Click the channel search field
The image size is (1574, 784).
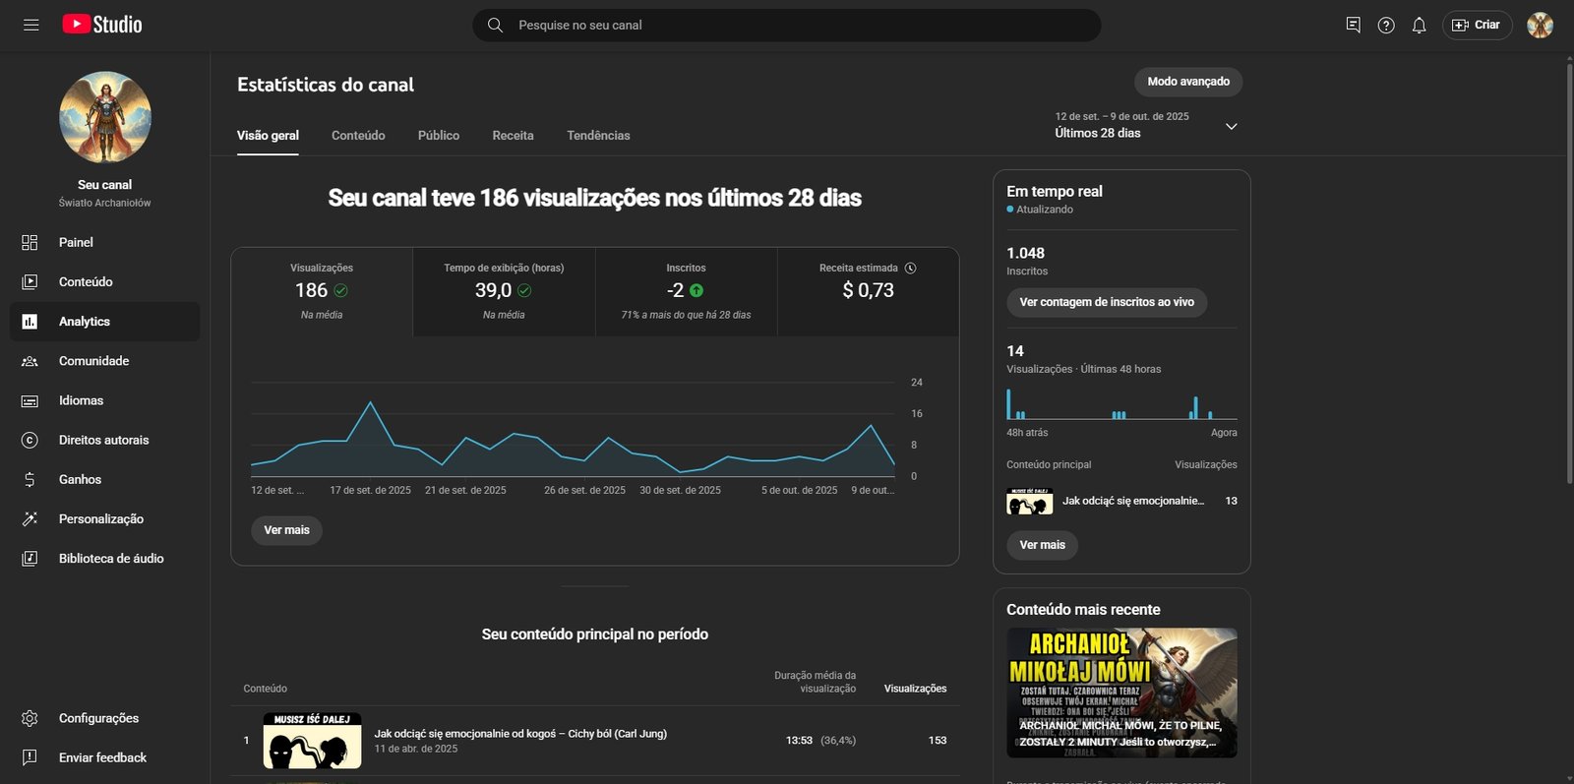coord(787,26)
